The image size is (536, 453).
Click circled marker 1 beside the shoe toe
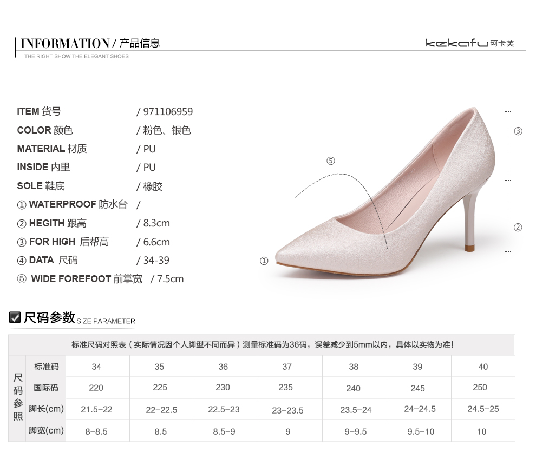coord(264,261)
